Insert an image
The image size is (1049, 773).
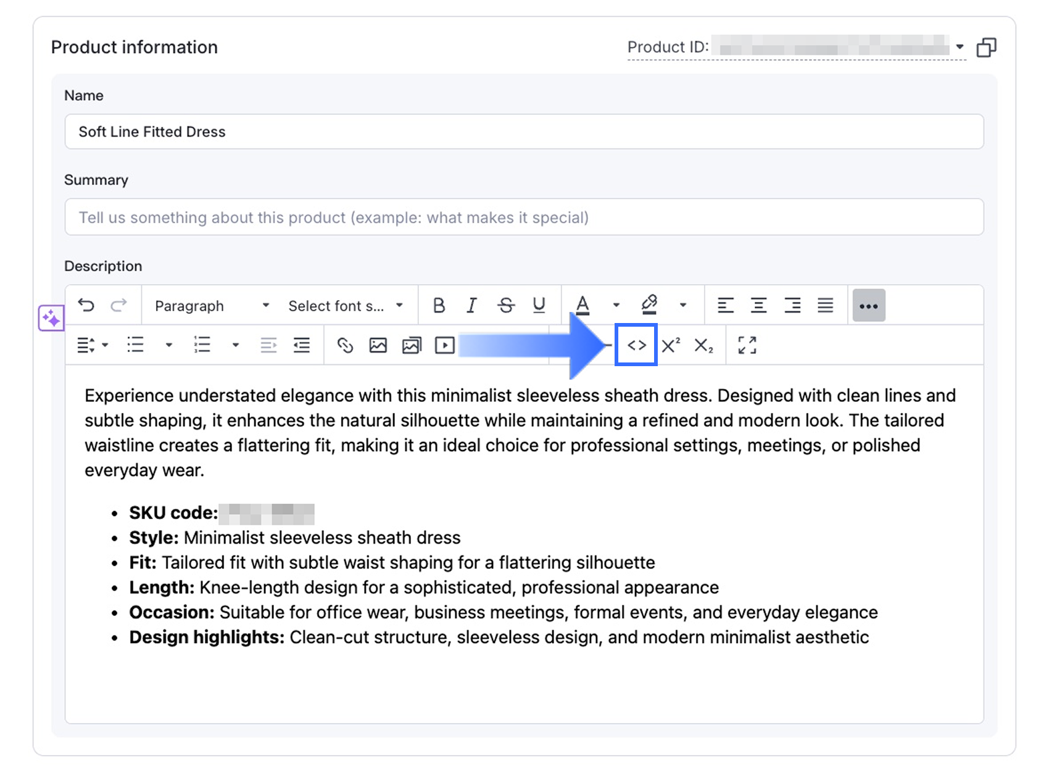coord(378,345)
